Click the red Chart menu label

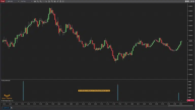click(x=3, y=1)
